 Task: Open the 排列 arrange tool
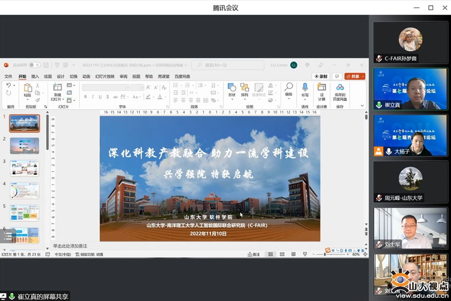(x=245, y=88)
